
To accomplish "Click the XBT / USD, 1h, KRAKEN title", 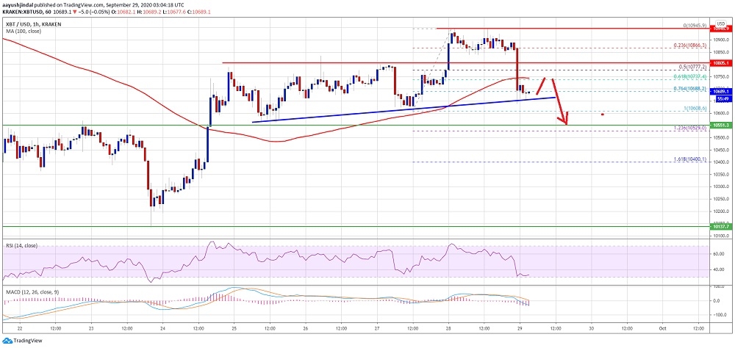I will pos(35,25).
